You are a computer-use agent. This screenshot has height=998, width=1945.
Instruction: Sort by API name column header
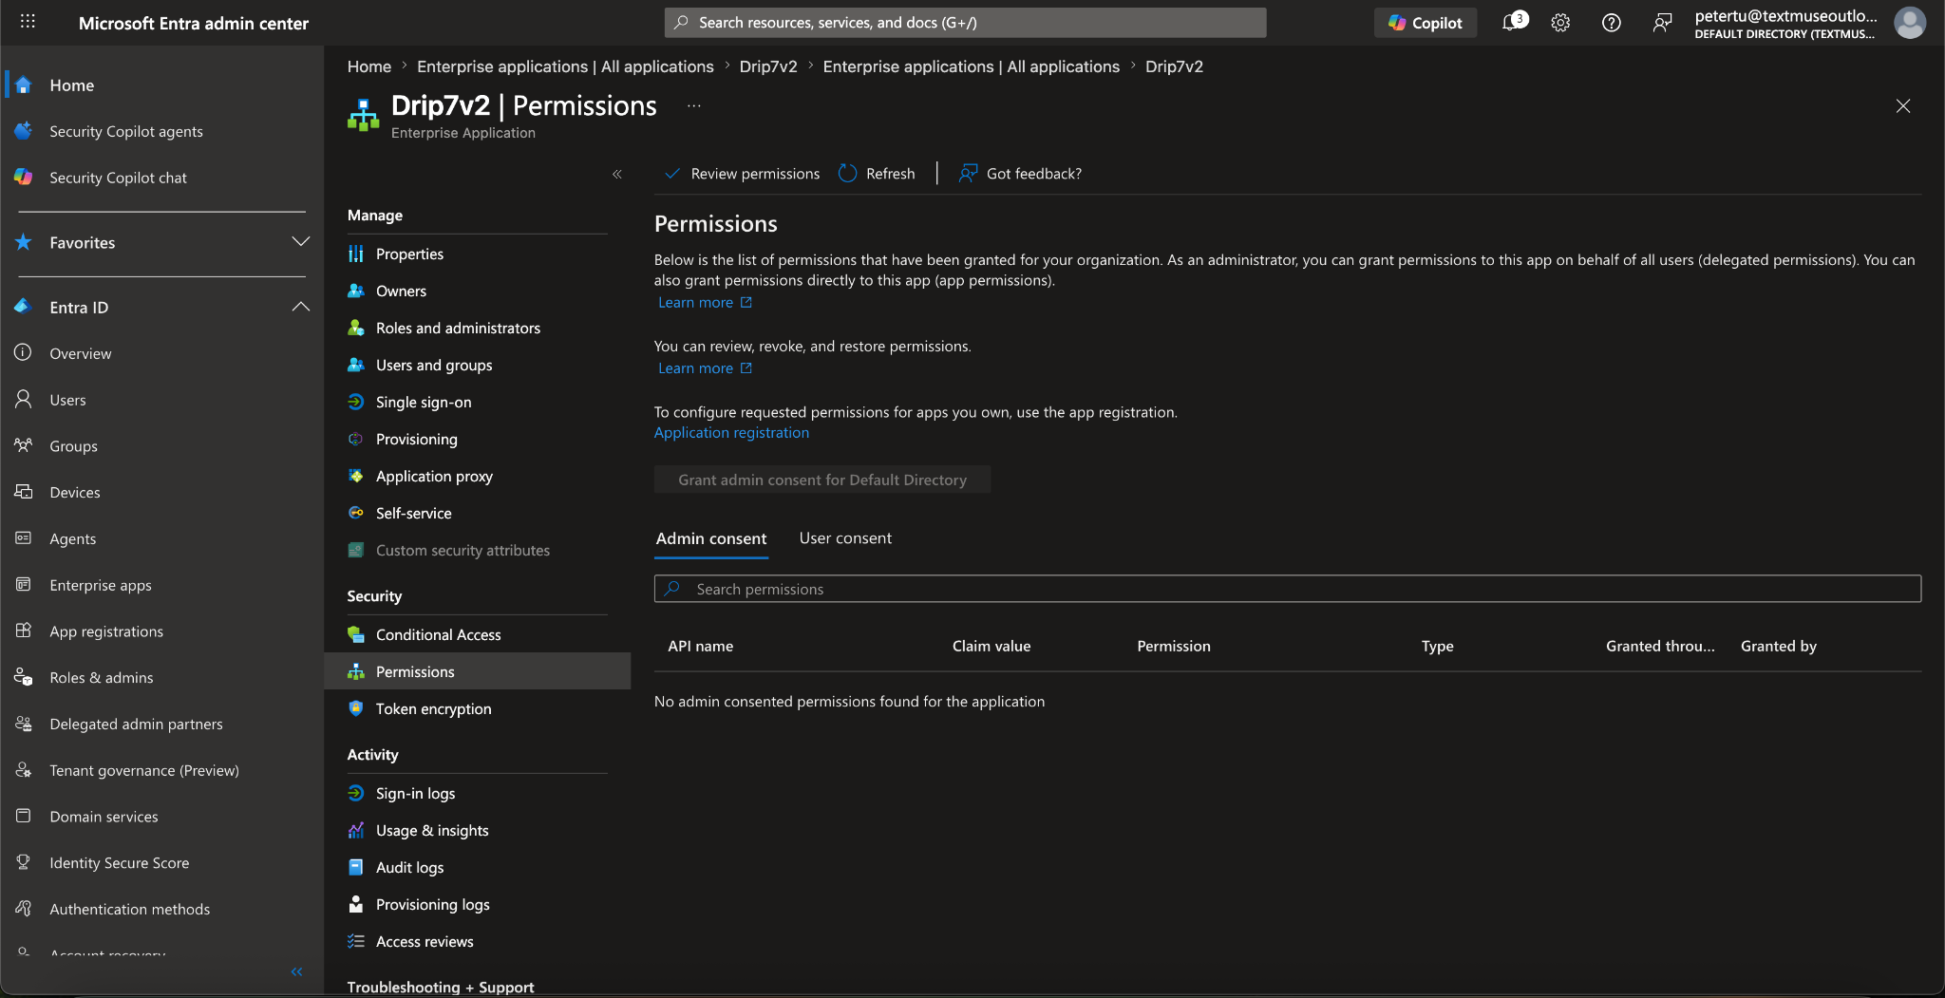(701, 646)
